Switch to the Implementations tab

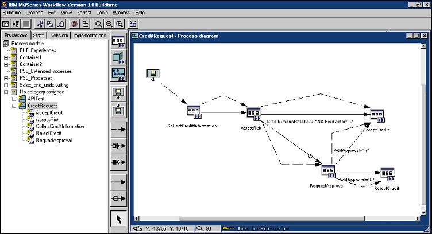point(89,36)
